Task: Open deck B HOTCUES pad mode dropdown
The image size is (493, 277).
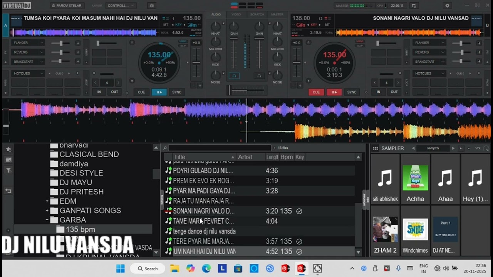Action: (429, 73)
